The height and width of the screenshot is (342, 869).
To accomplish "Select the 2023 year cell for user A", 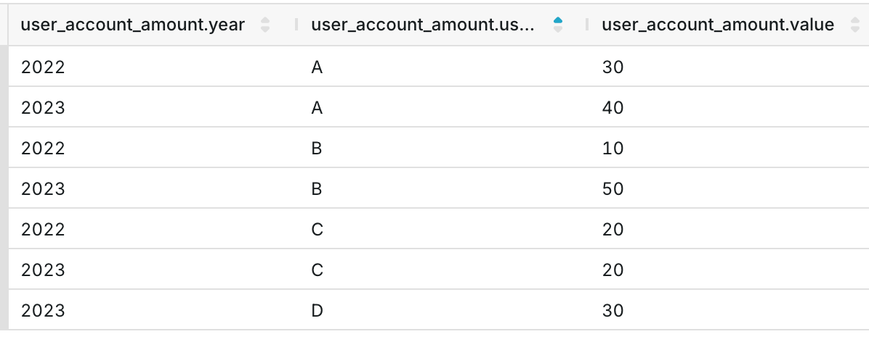I will click(x=43, y=108).
